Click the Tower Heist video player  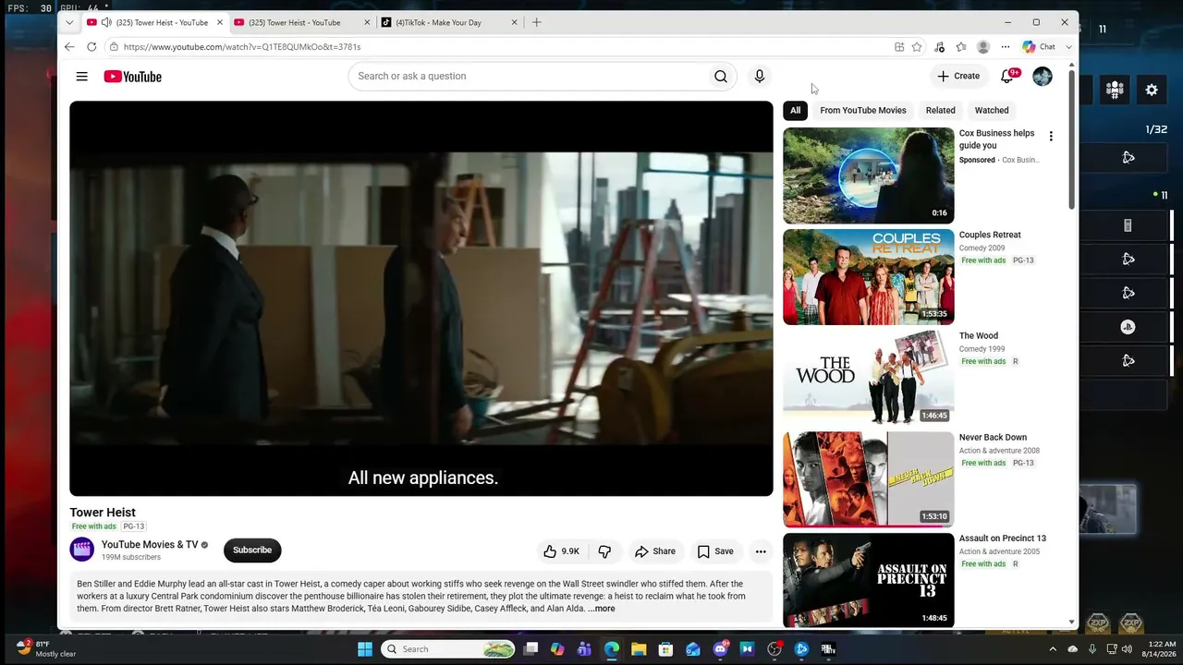coord(421,298)
